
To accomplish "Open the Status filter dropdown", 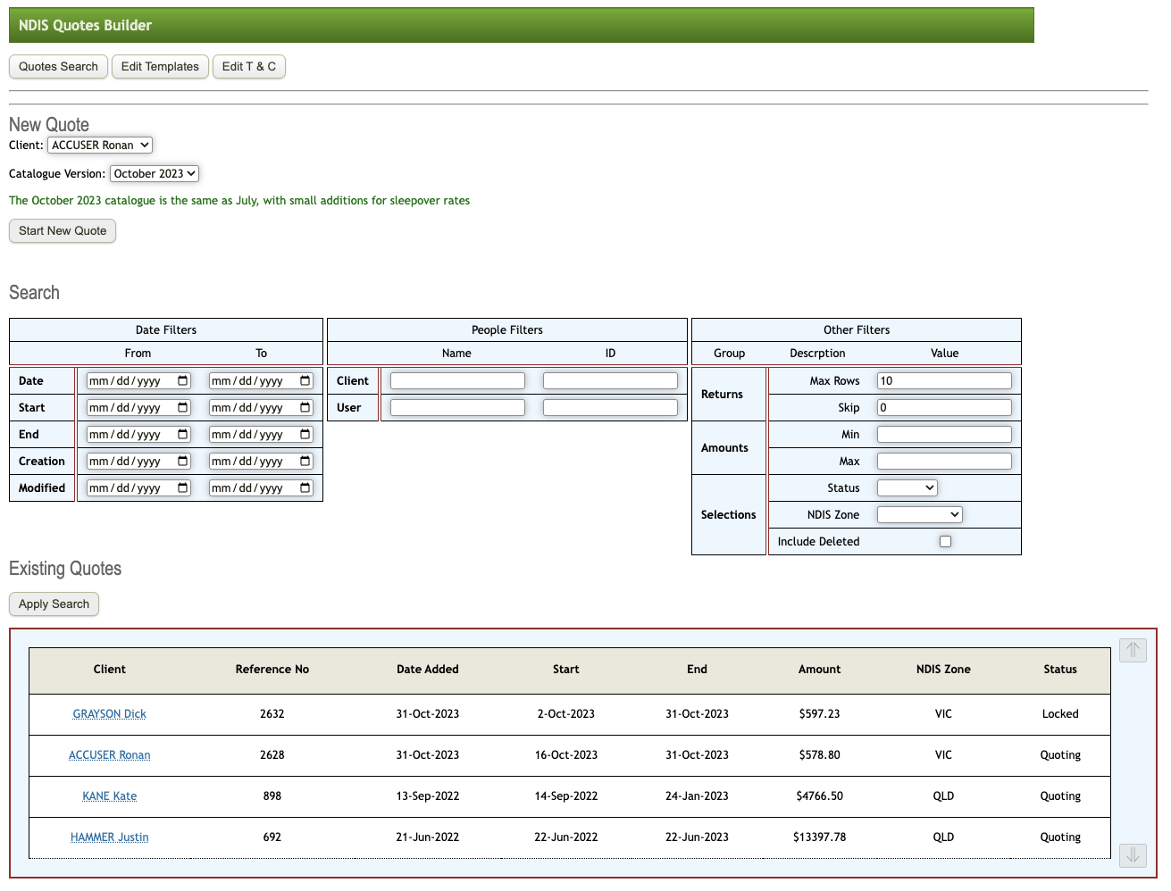I will 907,488.
